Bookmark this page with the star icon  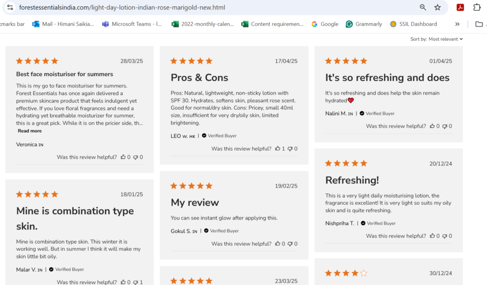point(438,7)
